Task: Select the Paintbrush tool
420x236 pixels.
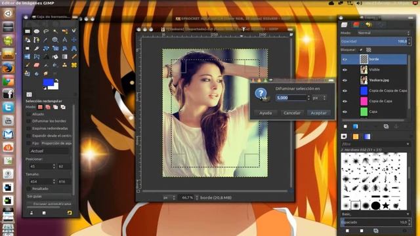Action: click(x=28, y=65)
